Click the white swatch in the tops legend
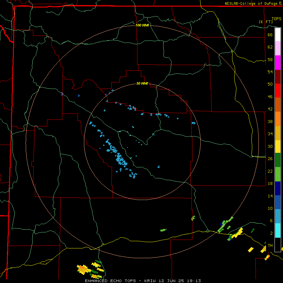The width and height of the screenshot is (283, 283). pyautogui.click(x=278, y=35)
